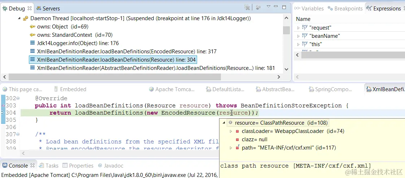Expand the path= META-INF/cxf/cxf.xml node
The image size is (405, 178).
[x=231, y=148]
